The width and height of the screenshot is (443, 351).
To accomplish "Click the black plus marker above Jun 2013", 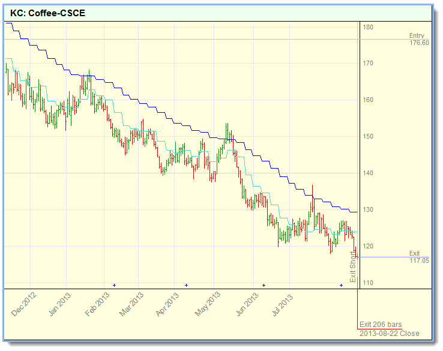I will (264, 284).
